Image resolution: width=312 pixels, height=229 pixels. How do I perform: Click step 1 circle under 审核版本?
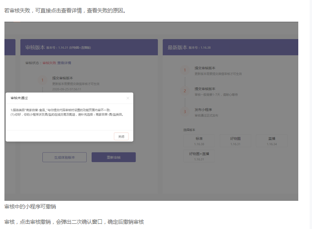43,80
